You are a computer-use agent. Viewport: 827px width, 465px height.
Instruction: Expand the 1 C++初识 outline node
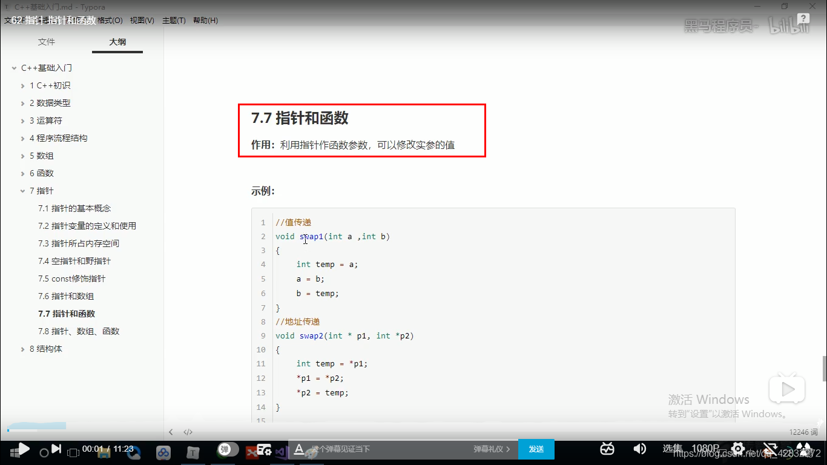point(22,85)
